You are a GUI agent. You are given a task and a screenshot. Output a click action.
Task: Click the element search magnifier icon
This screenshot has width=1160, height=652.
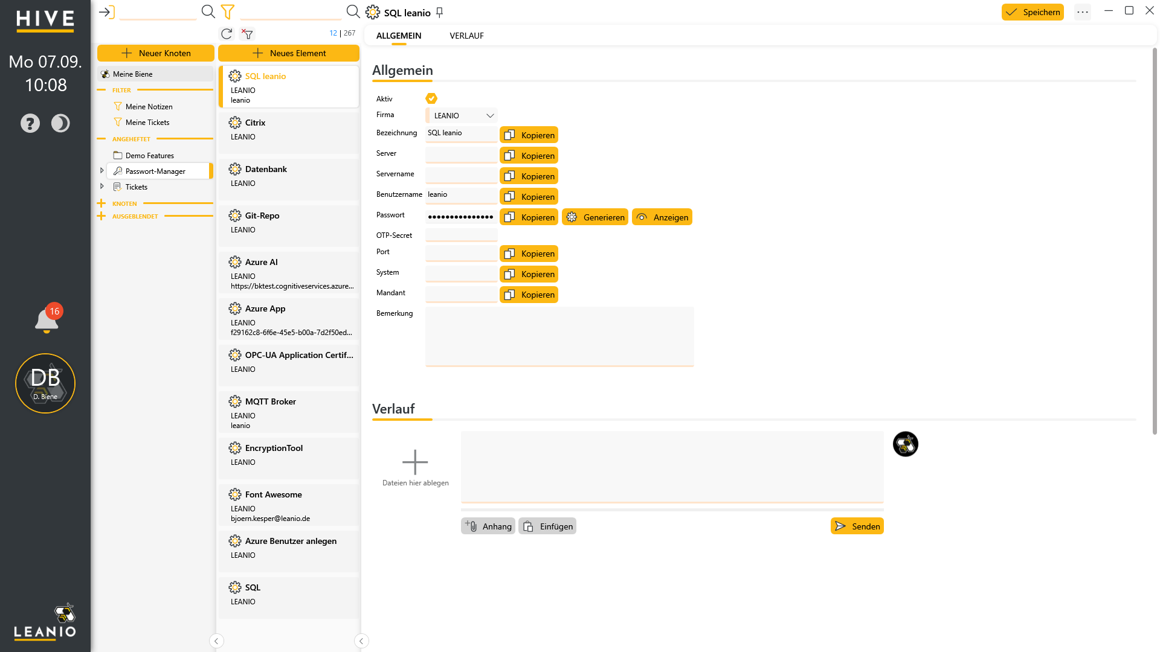coord(353,11)
